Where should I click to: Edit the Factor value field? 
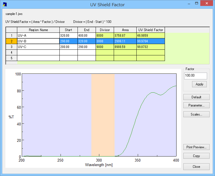click(x=195, y=76)
